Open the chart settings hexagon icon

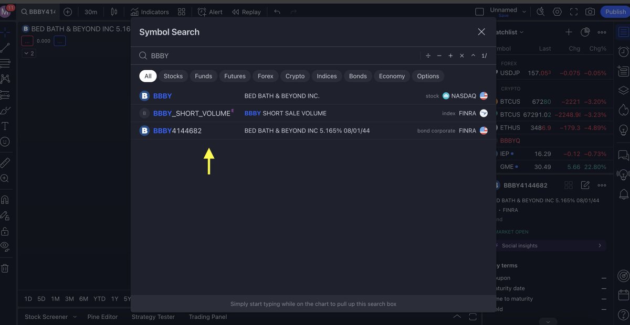tap(557, 12)
